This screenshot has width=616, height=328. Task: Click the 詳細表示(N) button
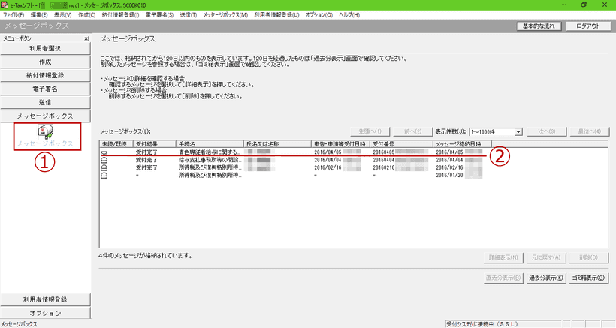[503, 257]
